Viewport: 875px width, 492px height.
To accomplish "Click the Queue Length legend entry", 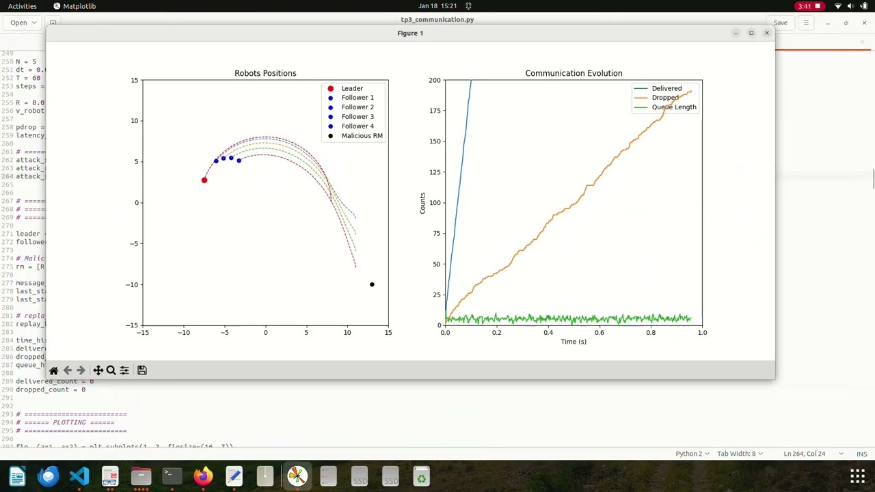I will (x=665, y=107).
